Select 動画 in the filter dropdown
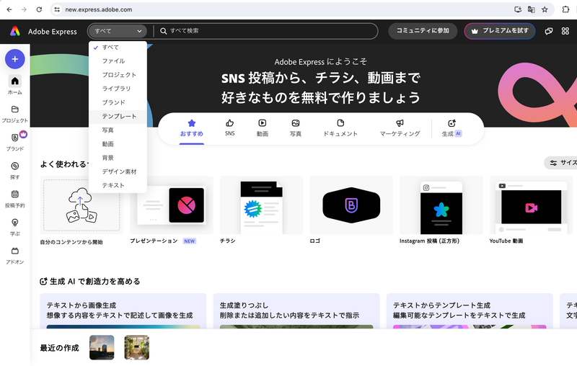The image size is (577, 366). 118,144
